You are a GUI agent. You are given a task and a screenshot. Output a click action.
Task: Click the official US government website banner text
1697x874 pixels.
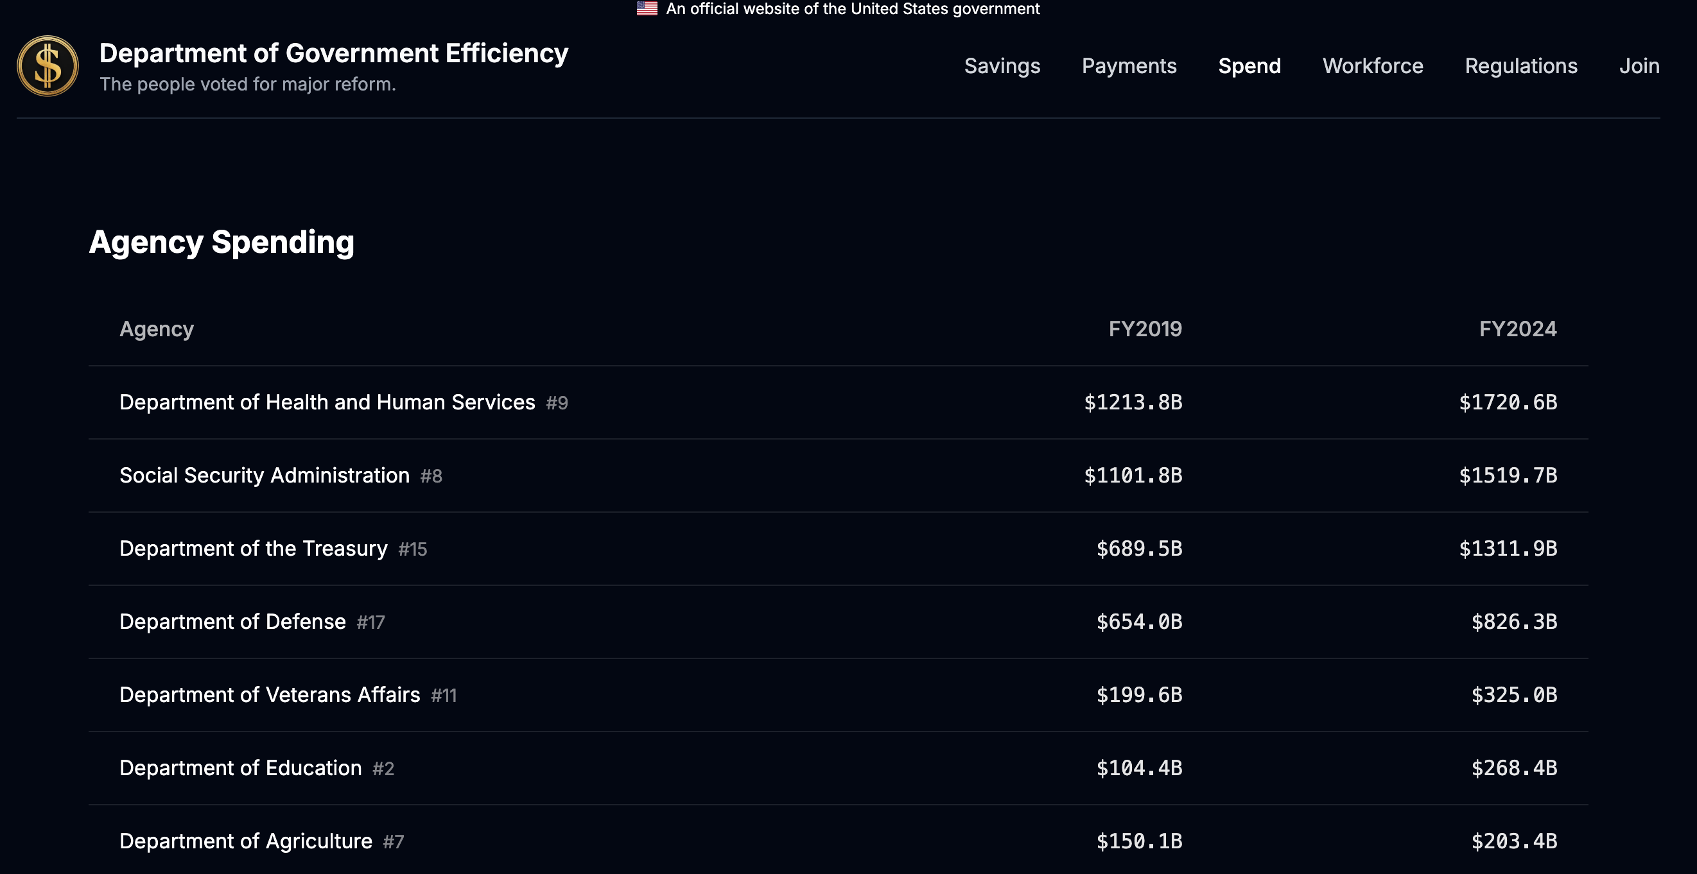853,8
